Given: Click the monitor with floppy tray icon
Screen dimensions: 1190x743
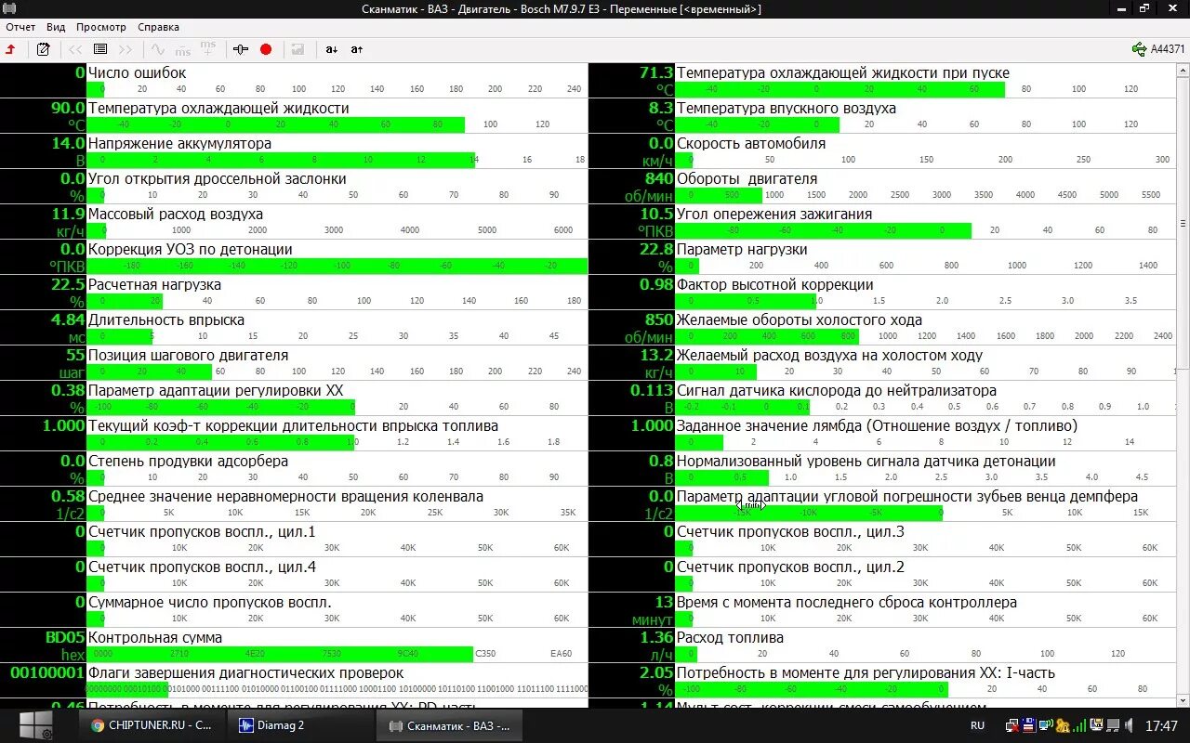Looking at the screenshot, I should (x=1096, y=725).
